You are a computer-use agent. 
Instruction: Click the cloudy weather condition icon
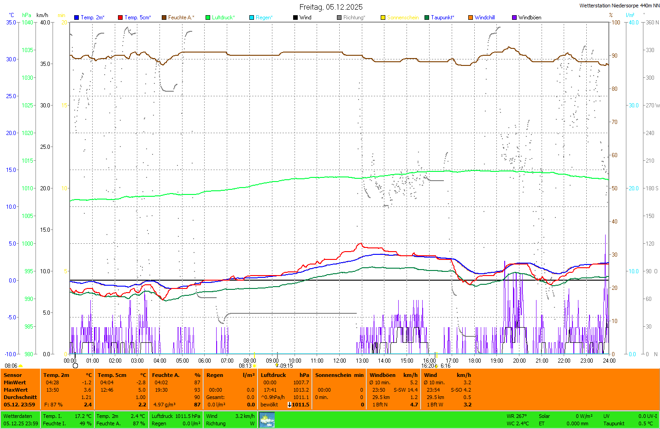(x=267, y=420)
